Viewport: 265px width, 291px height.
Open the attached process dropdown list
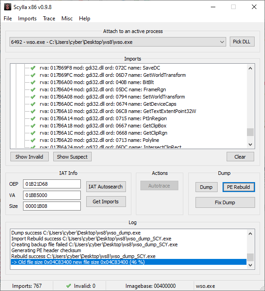point(222,42)
